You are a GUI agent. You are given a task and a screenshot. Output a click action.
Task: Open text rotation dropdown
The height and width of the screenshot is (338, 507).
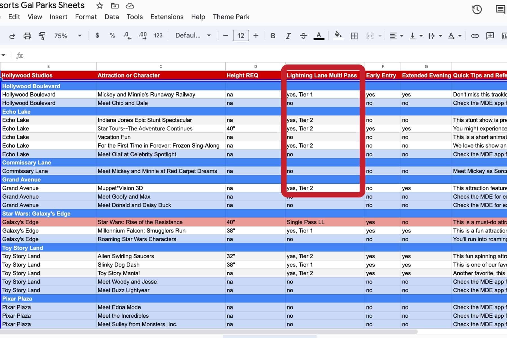point(455,36)
